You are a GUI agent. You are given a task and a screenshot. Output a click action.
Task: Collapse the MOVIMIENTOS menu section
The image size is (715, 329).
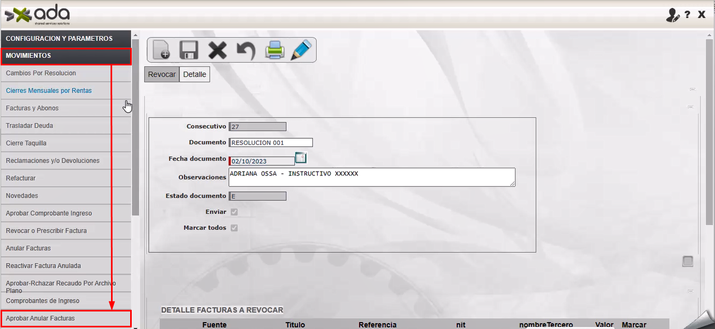66,56
